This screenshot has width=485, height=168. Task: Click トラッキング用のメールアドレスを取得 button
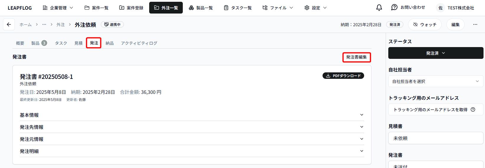(x=436, y=109)
